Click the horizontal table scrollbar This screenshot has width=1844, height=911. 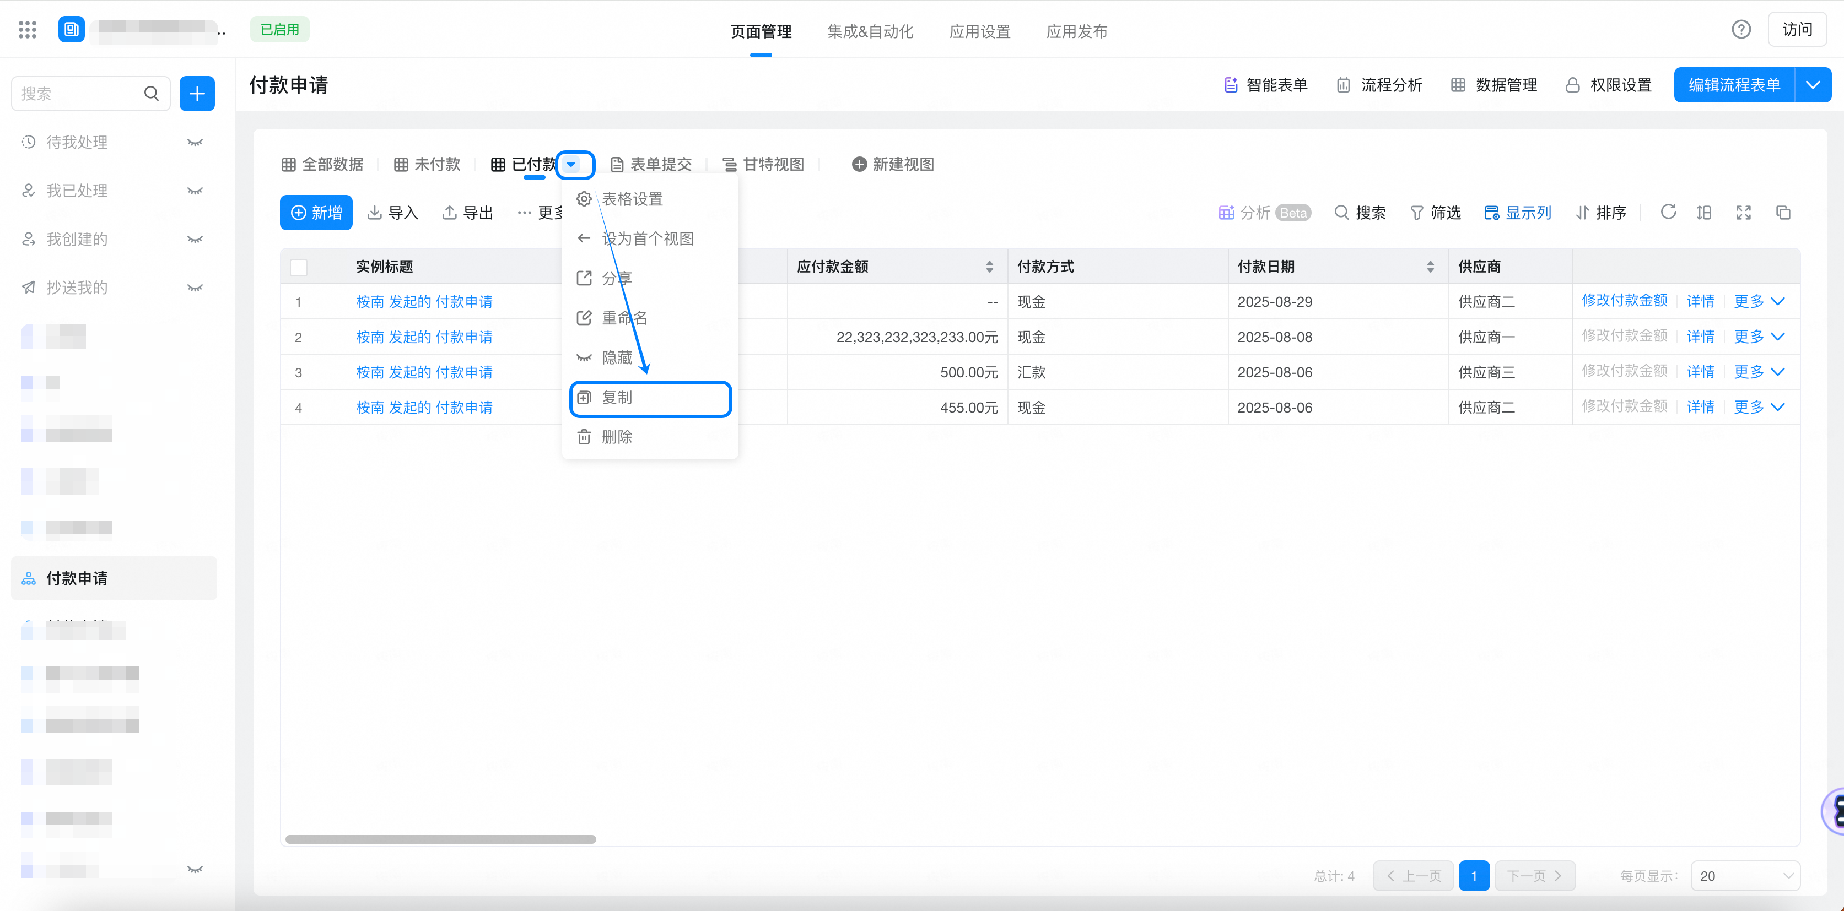click(x=440, y=839)
